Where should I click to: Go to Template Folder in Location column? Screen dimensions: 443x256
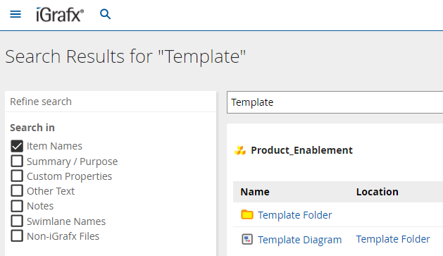point(393,239)
